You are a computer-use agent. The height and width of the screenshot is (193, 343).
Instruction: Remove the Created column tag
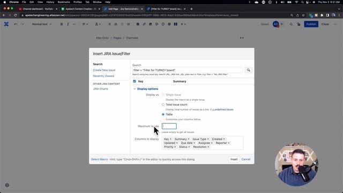[224, 139]
